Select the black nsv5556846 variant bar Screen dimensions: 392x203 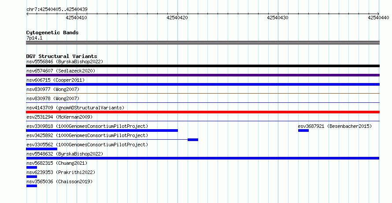tap(203, 66)
